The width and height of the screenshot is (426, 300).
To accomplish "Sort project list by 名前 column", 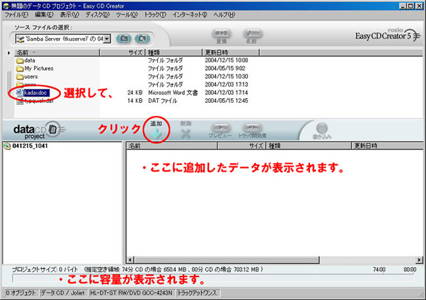I will click(x=172, y=146).
